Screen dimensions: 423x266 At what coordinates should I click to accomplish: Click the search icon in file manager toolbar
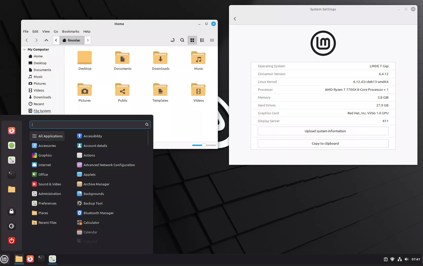[182, 40]
